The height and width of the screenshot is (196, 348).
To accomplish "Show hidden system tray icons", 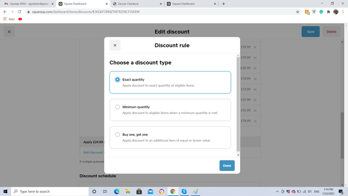I will (277, 191).
